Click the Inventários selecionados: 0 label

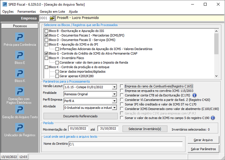point(190,129)
